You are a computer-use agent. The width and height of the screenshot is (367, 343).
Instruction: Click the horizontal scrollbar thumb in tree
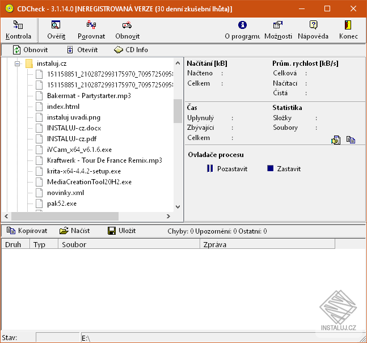(65, 216)
